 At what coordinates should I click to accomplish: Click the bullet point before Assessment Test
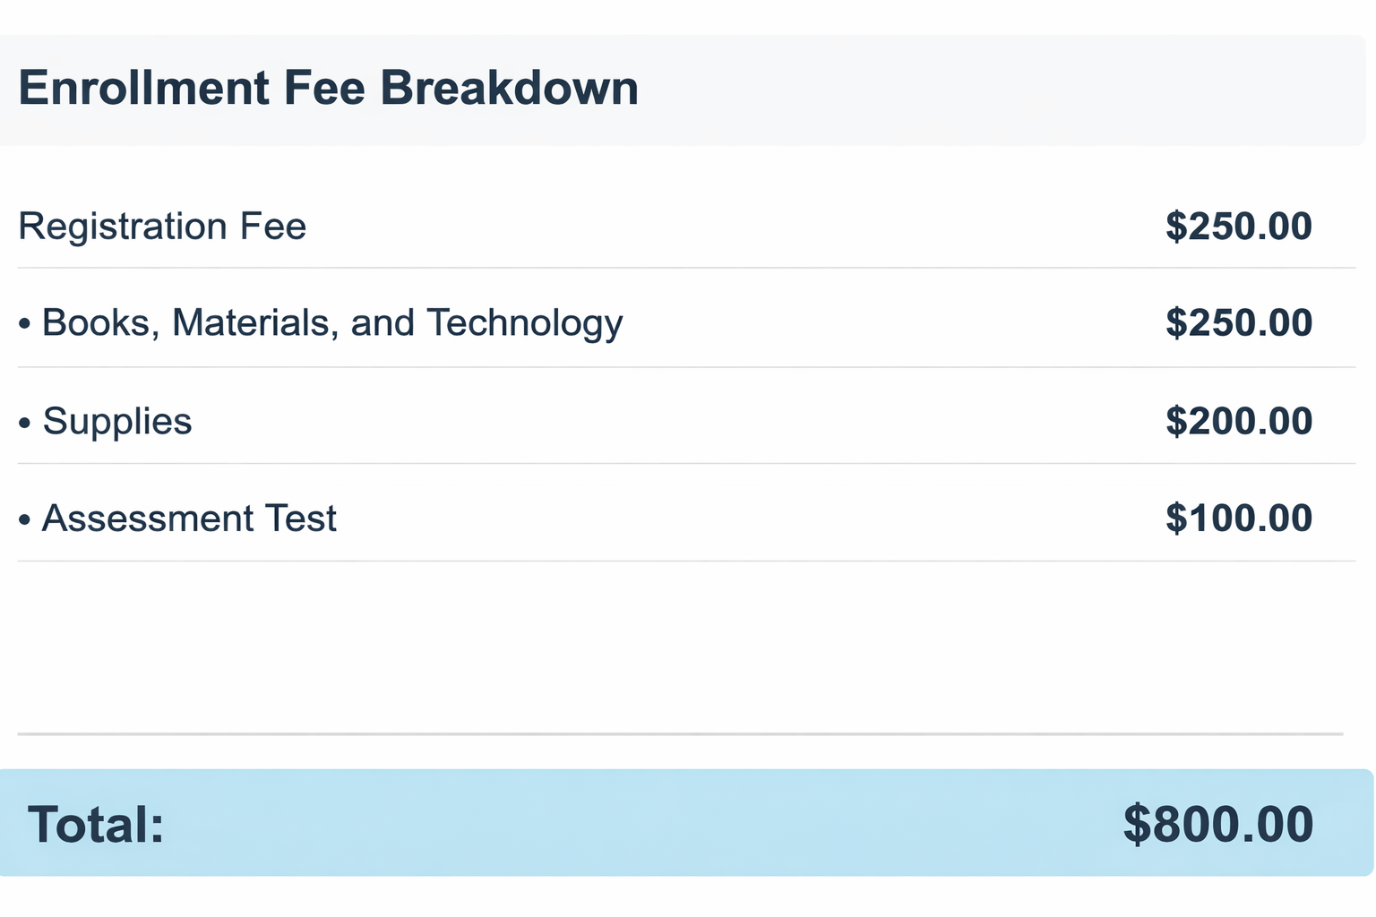point(24,519)
